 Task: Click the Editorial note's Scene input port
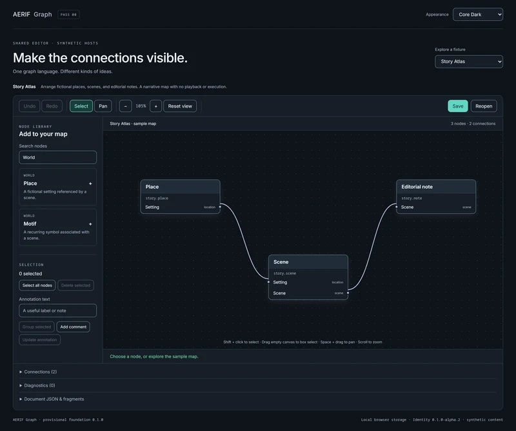pyautogui.click(x=396, y=207)
